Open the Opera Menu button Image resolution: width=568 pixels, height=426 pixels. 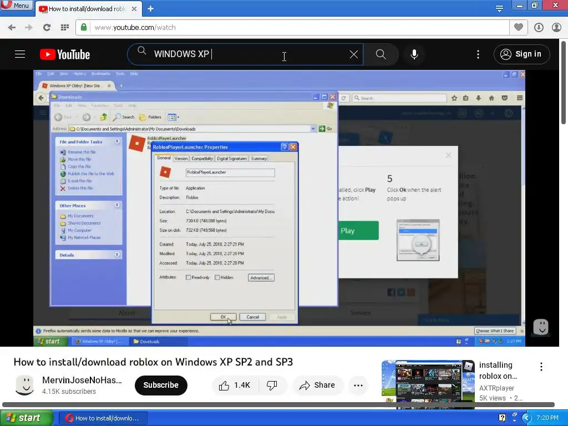(16, 6)
